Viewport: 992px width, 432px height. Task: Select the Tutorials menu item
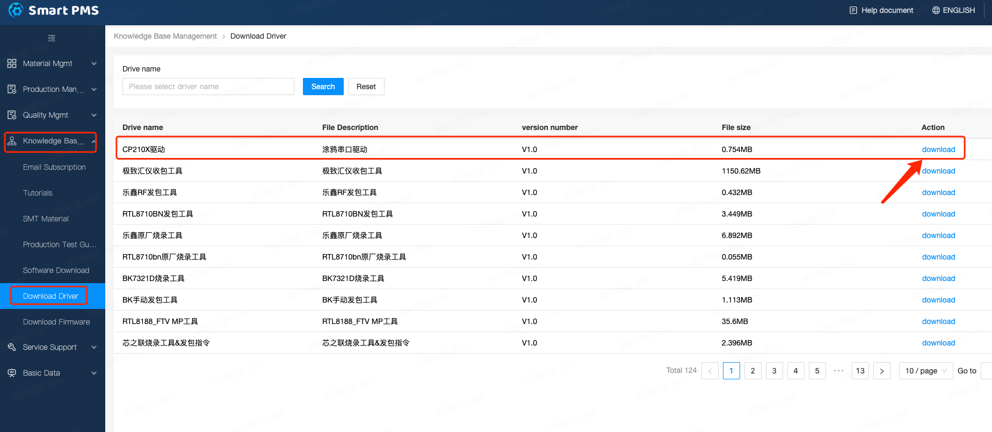click(38, 193)
